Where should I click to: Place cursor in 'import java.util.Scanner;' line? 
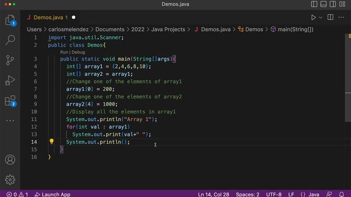86,38
